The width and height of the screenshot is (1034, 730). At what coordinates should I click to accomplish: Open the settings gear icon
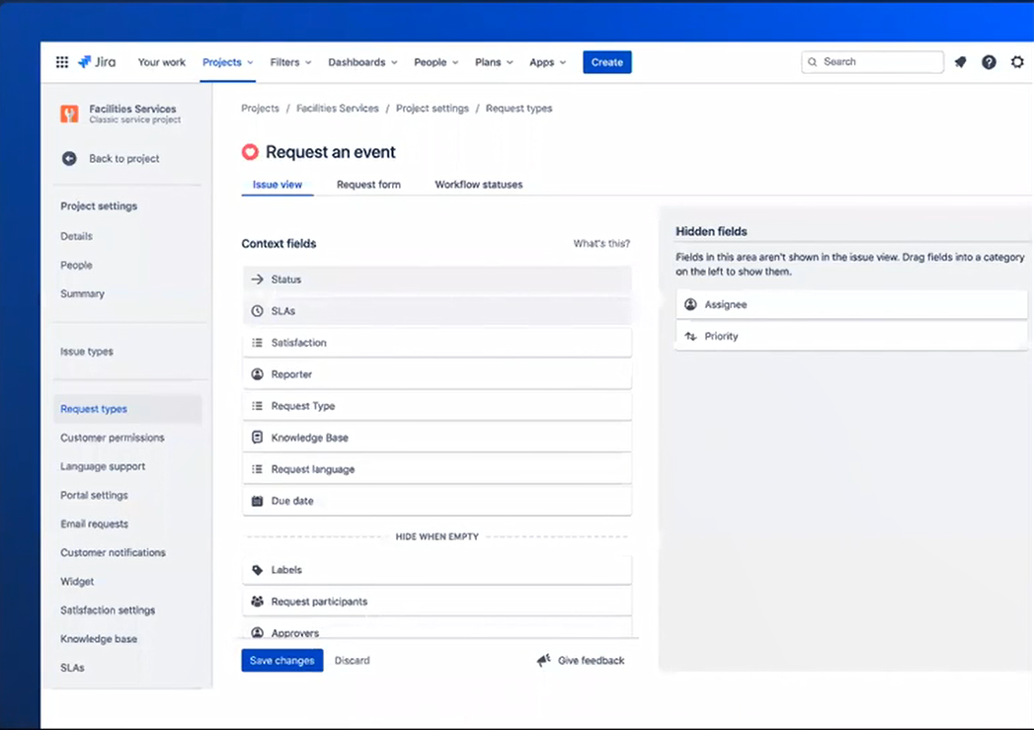coord(1017,62)
